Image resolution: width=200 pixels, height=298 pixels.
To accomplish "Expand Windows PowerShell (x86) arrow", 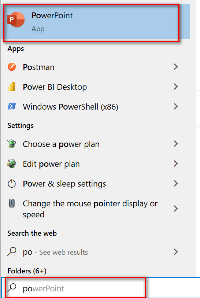I will (x=176, y=106).
